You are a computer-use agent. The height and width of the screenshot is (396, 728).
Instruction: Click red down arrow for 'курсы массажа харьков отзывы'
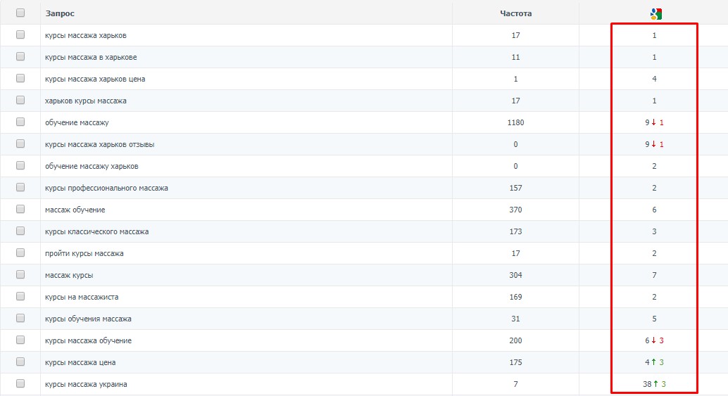coord(653,144)
